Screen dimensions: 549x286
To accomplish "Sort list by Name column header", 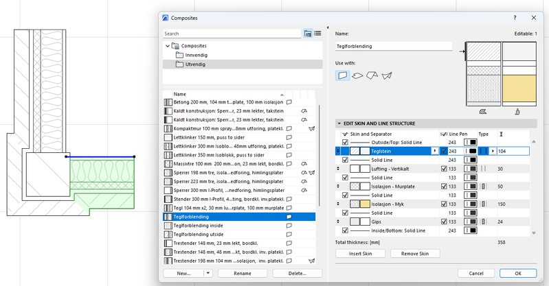I will (229, 94).
